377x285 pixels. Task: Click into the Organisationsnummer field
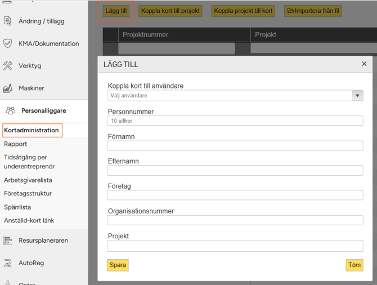[x=235, y=220]
